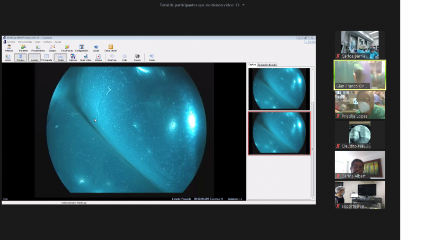
Task: Start recording with Grab. Video
Action: 85,57
